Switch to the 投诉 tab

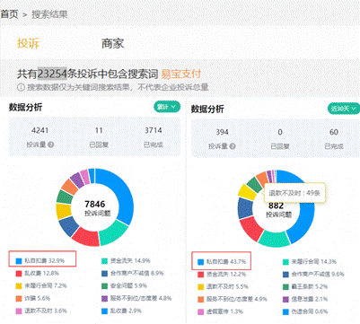pos(28,43)
